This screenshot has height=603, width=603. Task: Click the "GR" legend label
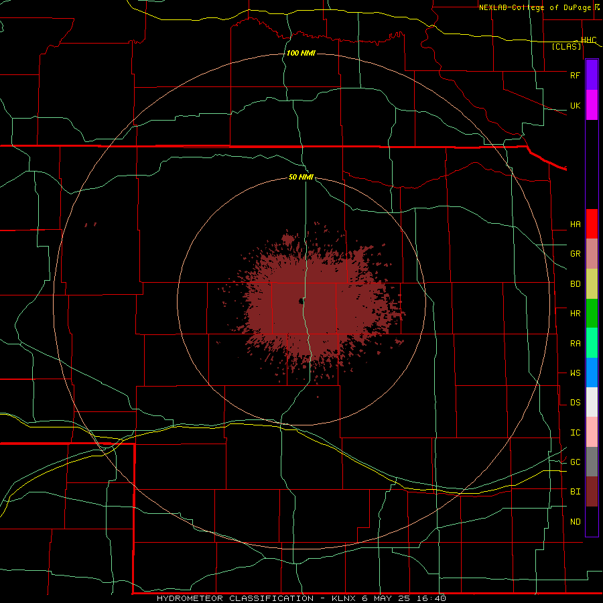[575, 254]
